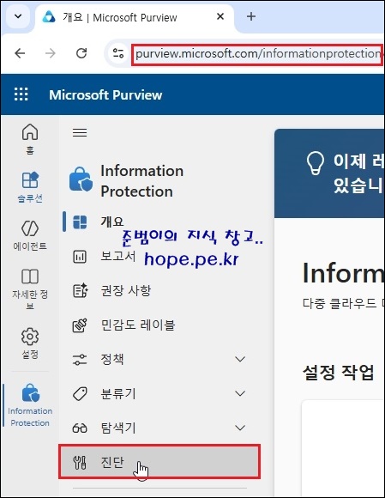This screenshot has height=498, width=385.
Task: Click the Recommendations (권장 사항) sparkle-list icon
Action: pos(81,290)
